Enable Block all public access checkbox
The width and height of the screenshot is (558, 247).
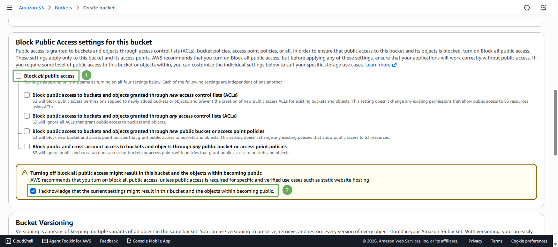(18, 76)
